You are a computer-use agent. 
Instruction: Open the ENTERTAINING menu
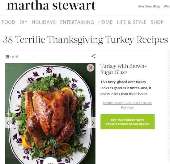[77, 22]
